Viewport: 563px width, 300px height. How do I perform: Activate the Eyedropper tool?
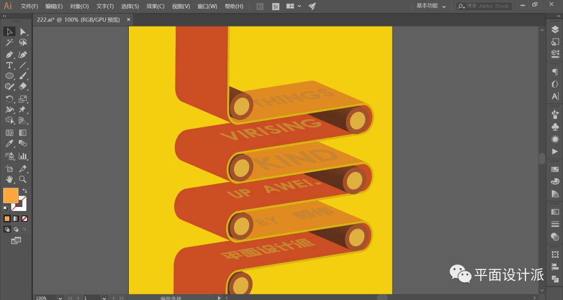click(9, 144)
